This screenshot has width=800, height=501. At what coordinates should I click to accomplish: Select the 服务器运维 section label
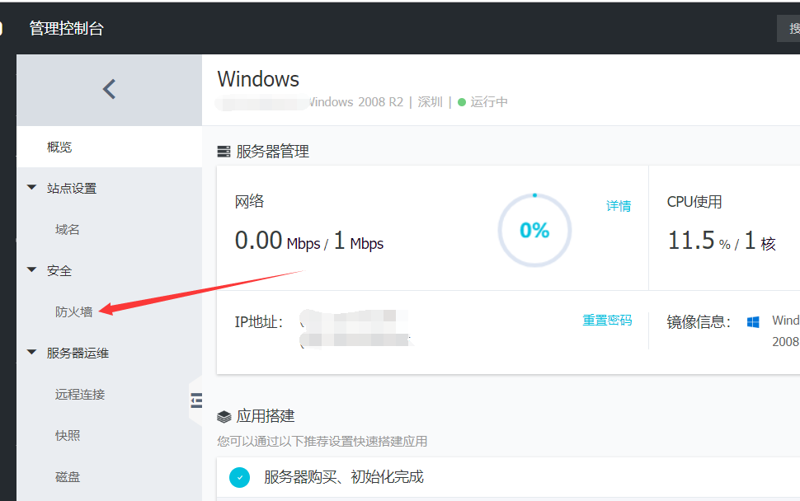coord(78,353)
